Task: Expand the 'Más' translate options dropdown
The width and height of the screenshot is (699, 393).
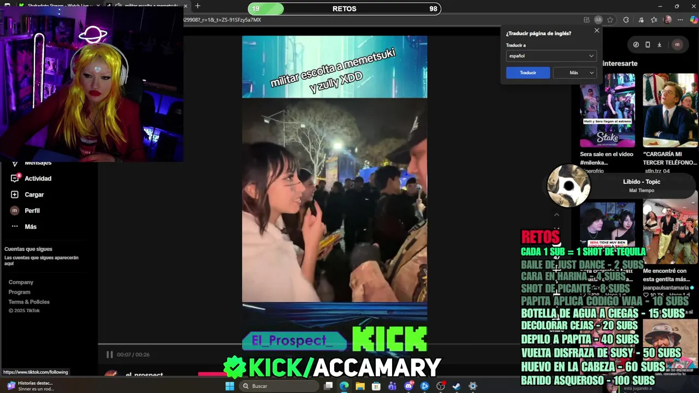Action: coord(574,73)
